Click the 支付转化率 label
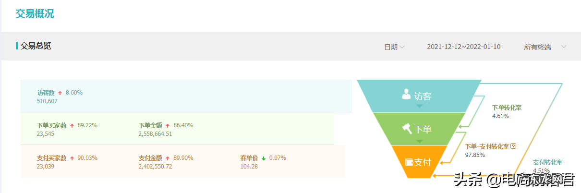Screen dimensions: 581x193 (x=547, y=162)
